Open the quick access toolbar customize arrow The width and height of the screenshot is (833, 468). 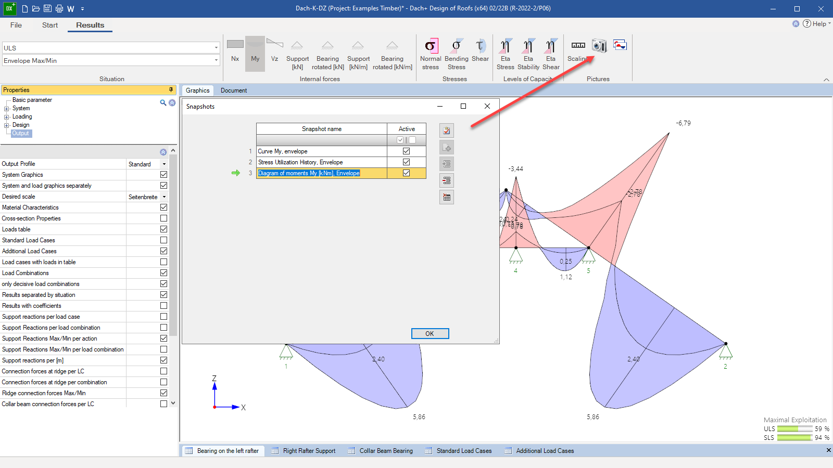pos(82,9)
